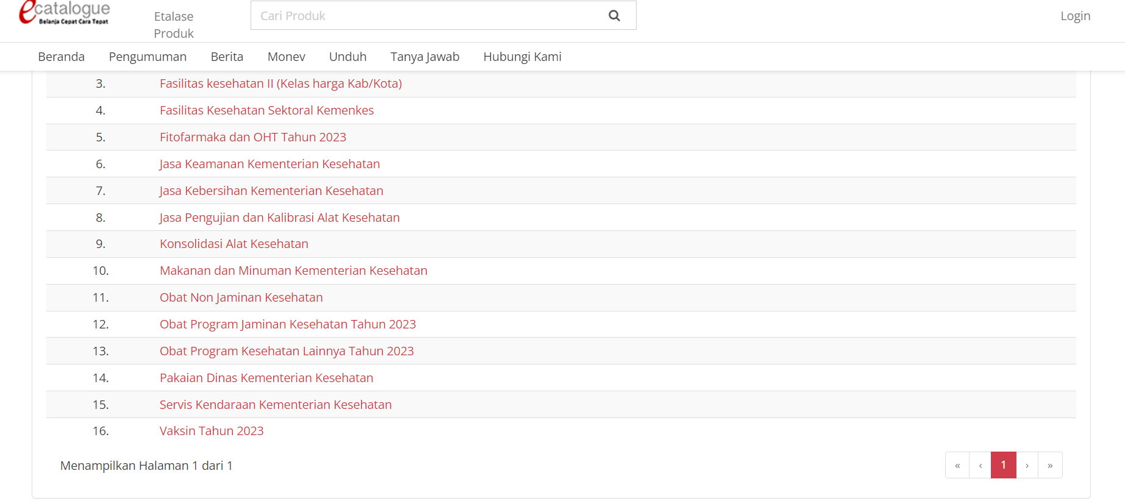Open Obat Non Jaminan Kesehatan link
1125x504 pixels.
(x=241, y=297)
